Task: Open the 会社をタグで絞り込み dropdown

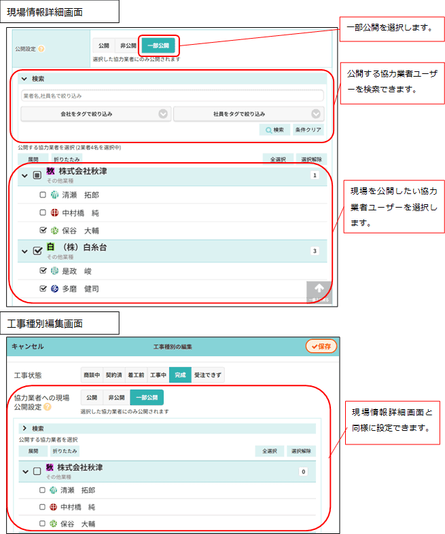Action: coord(96,114)
